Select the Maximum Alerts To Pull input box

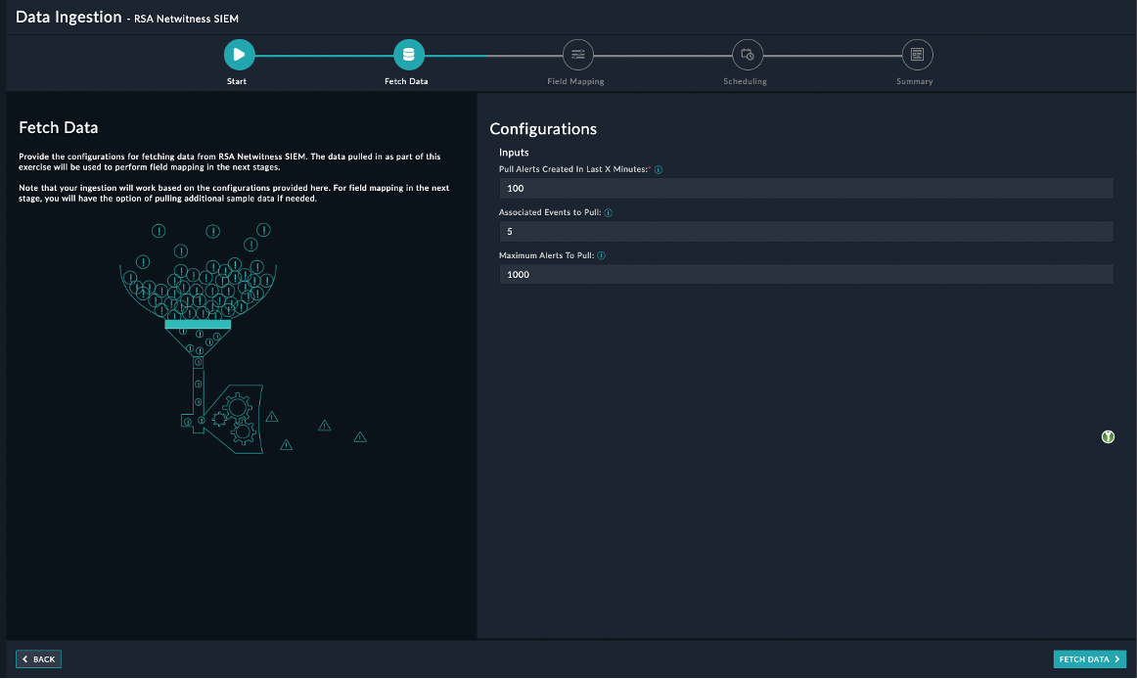(x=805, y=275)
